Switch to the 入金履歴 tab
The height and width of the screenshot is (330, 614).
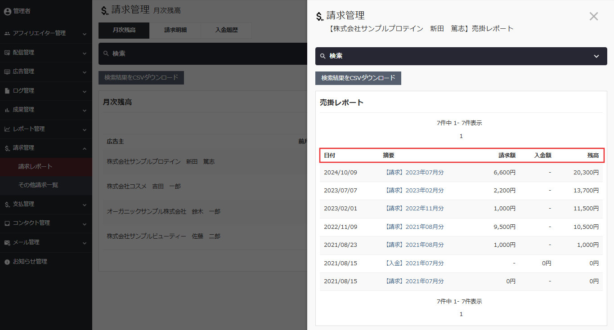pos(226,30)
